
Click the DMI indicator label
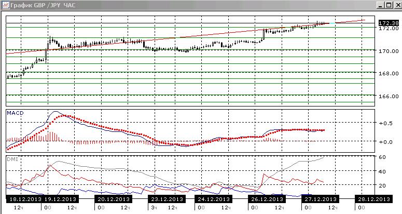click(x=12, y=159)
